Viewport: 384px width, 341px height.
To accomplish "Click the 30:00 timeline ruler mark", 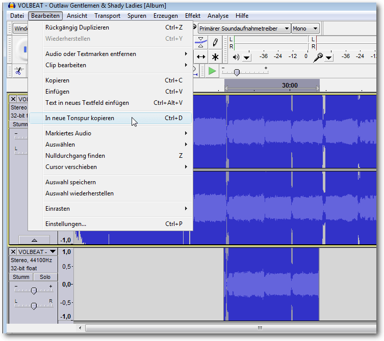I will (x=290, y=86).
